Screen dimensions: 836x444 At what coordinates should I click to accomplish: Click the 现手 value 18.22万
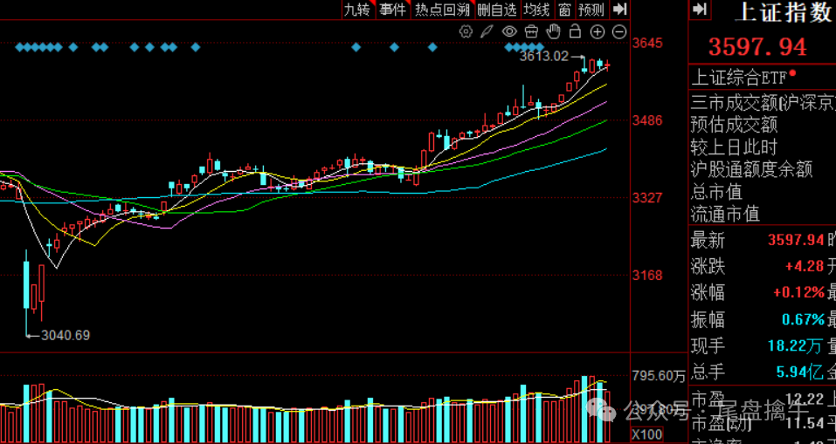(x=796, y=346)
